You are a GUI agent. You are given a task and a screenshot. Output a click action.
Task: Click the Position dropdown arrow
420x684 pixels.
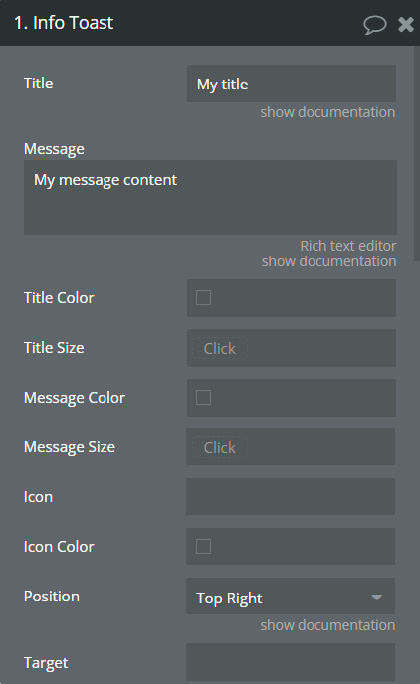point(377,598)
